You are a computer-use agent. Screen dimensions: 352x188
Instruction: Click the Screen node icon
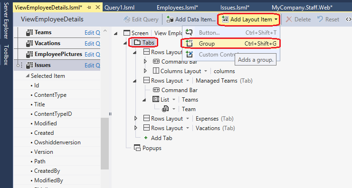[127, 33]
